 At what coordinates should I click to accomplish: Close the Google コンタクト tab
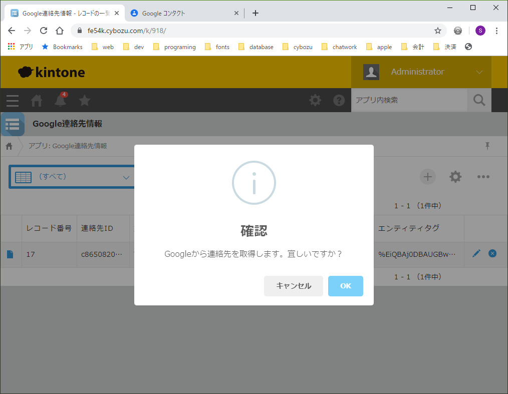[236, 13]
